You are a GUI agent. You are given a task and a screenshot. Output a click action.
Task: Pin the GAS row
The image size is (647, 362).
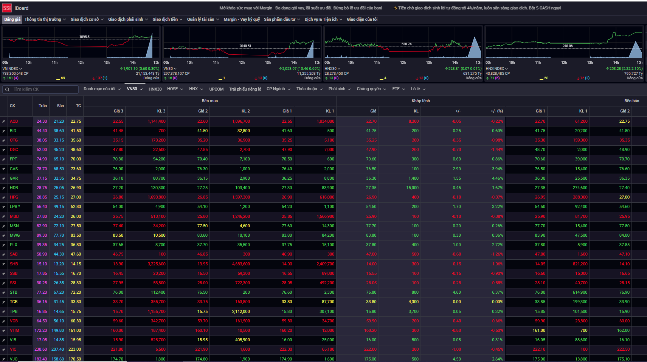(4, 169)
